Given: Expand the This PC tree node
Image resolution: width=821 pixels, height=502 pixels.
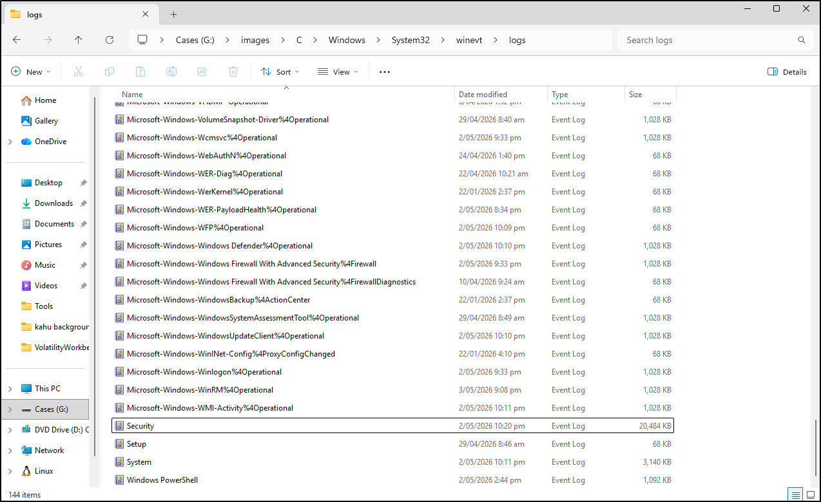Looking at the screenshot, I should (x=10, y=389).
